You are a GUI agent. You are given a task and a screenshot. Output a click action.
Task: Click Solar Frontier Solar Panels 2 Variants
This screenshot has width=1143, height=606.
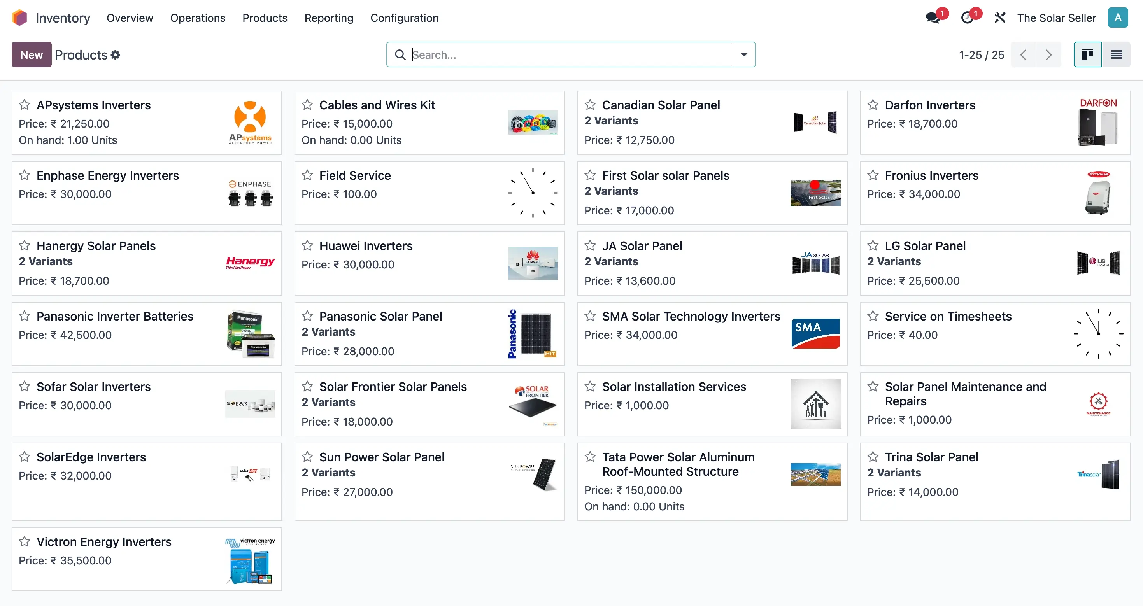328,402
